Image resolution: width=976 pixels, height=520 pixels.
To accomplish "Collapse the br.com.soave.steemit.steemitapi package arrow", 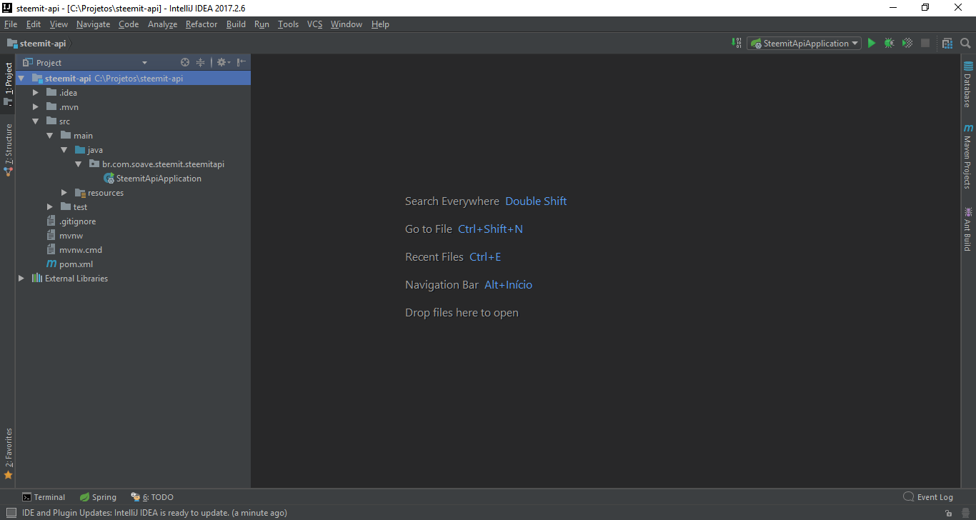I will [79, 164].
